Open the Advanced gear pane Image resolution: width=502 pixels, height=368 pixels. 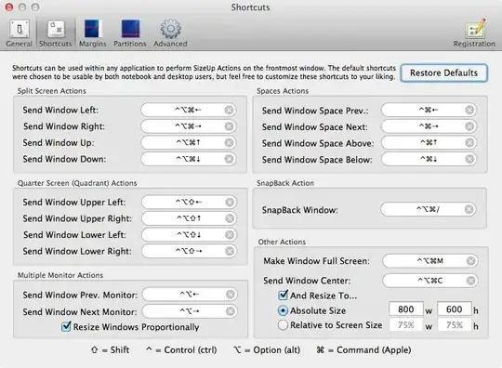tap(170, 33)
